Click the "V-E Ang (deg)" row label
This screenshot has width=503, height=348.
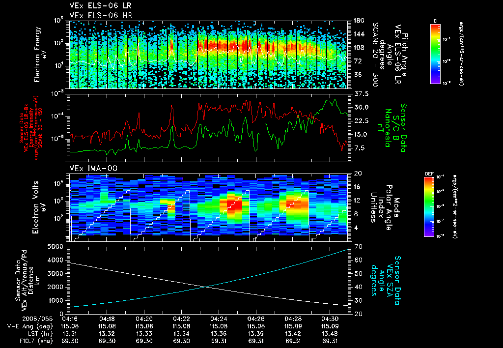pyautogui.click(x=30, y=326)
